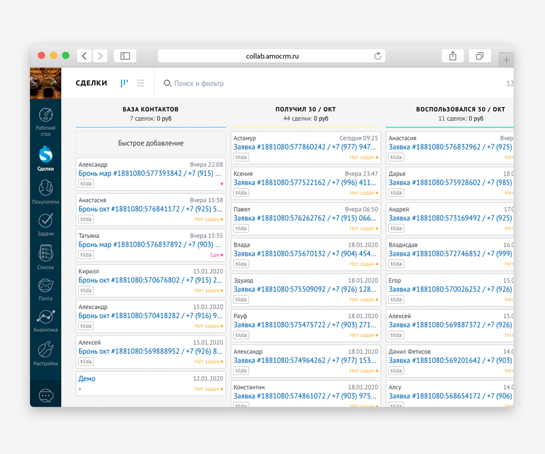Viewport: 545px width, 454px height.
Task: Click Нет задач on Рауф's deal
Action: tap(363, 335)
